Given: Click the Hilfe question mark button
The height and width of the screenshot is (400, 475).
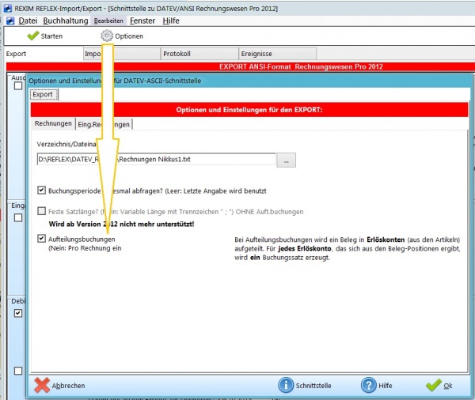Looking at the screenshot, I should [377, 386].
